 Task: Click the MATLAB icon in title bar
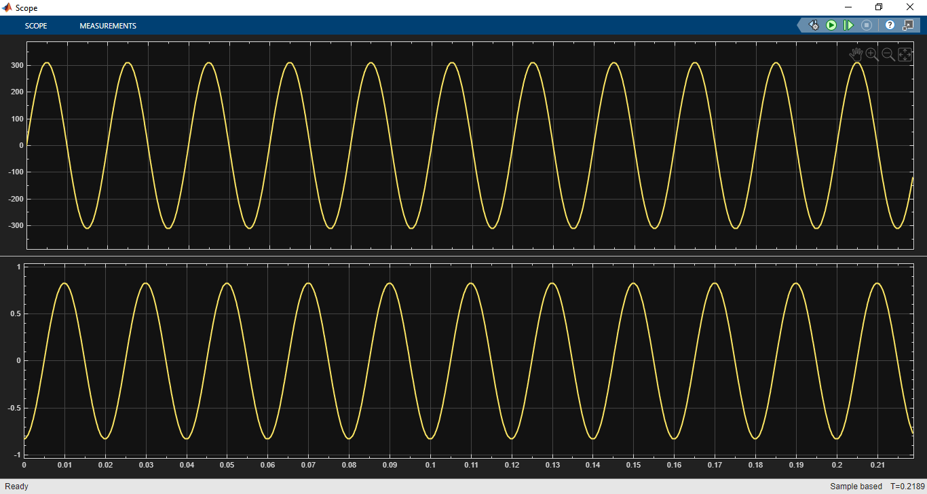click(x=7, y=7)
